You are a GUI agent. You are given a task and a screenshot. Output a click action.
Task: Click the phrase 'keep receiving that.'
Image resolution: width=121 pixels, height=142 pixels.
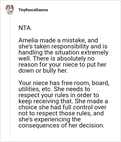46,101
